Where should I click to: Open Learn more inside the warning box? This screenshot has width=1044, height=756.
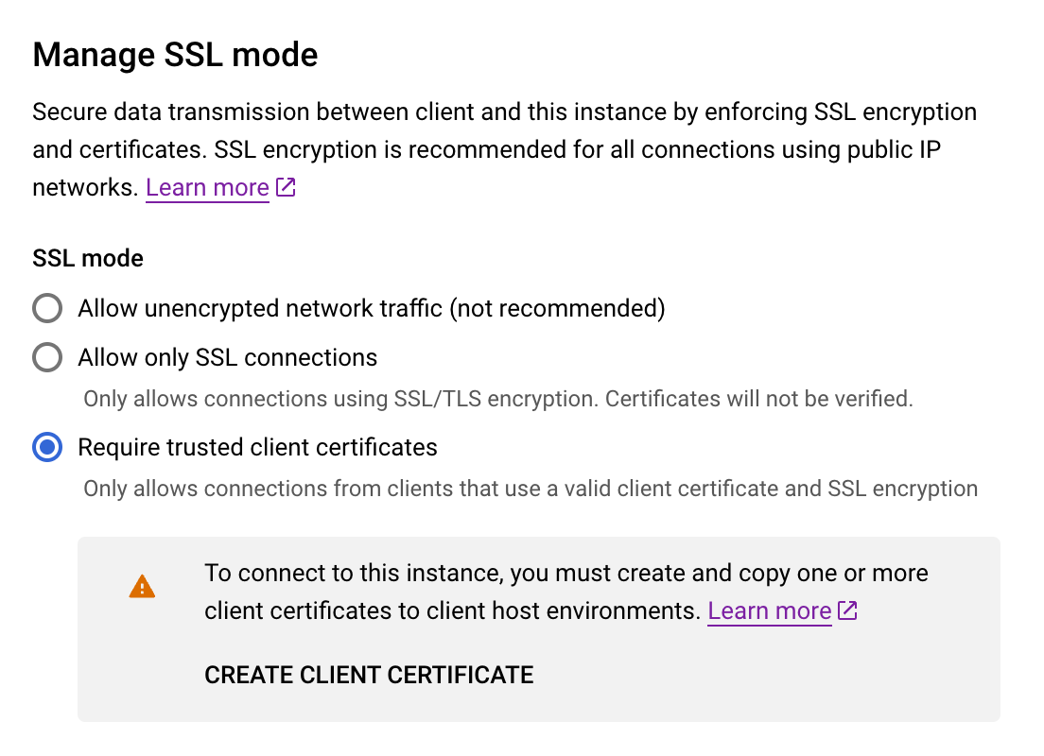point(769,610)
